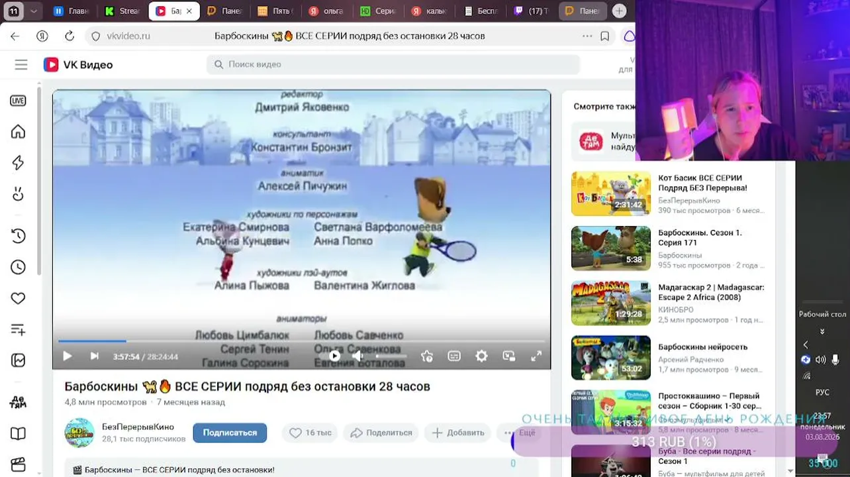Like the video with the 16 тыс heart button

tap(310, 433)
